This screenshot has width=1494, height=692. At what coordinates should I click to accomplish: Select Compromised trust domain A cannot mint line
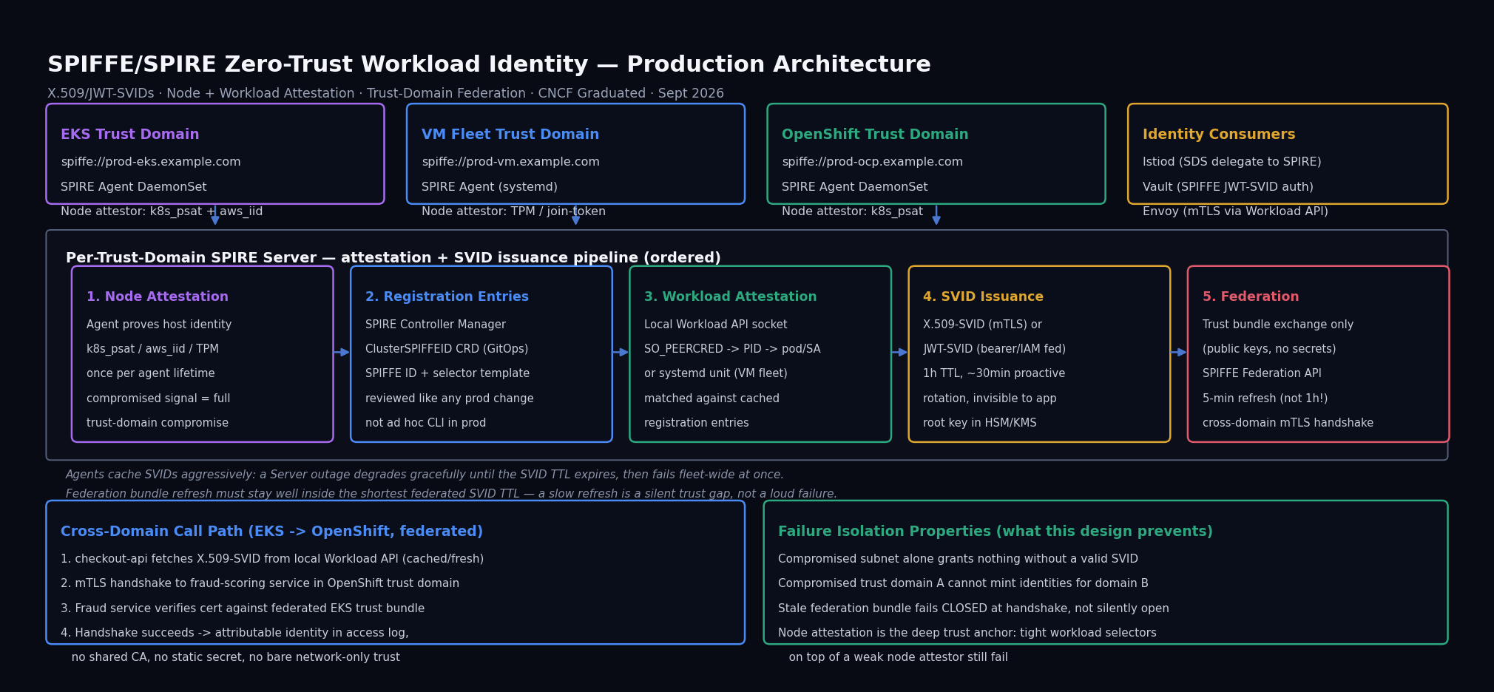point(963,583)
